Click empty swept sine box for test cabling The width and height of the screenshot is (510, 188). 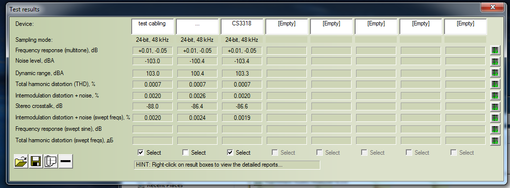click(x=152, y=129)
